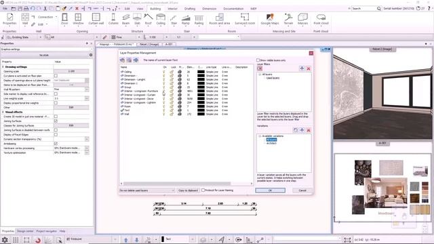Switch to the Design center panel tab

25,231
